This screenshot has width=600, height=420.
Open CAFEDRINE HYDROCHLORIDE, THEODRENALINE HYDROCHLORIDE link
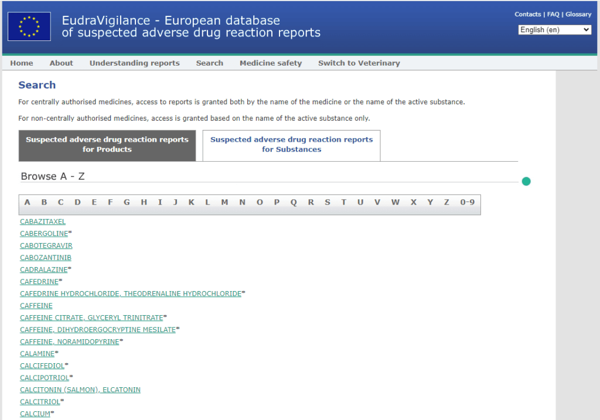click(130, 293)
